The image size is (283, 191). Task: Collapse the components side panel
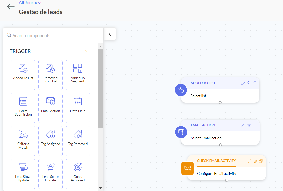110,34
